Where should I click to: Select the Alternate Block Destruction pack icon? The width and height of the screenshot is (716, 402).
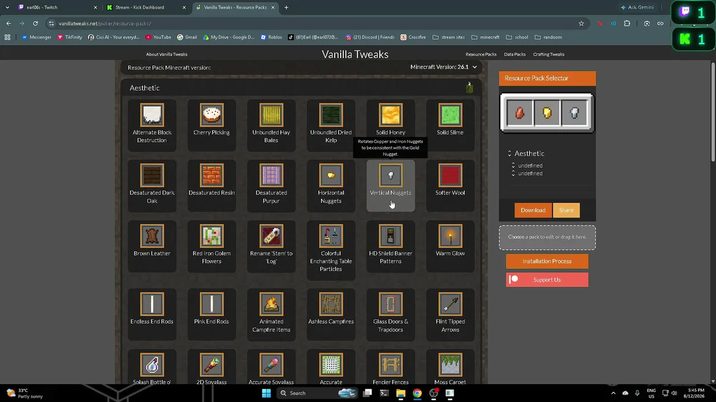152,116
